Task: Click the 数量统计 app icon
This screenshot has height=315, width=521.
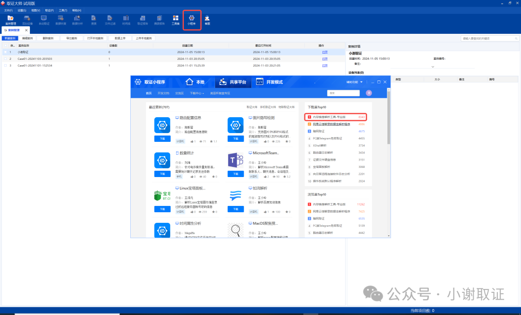Action: coord(162,161)
